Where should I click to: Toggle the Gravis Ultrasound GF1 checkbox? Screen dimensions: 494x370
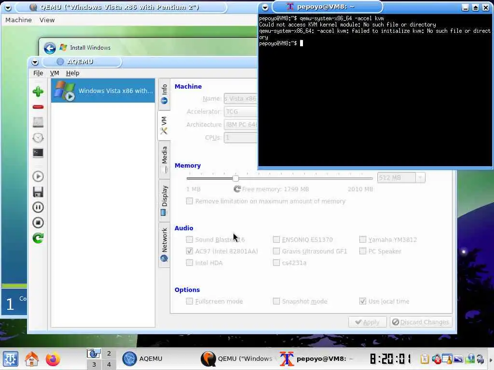pyautogui.click(x=276, y=251)
